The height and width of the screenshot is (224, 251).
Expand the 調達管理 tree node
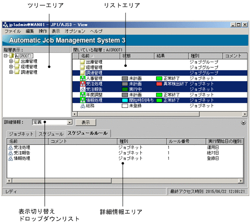[x=11, y=72]
